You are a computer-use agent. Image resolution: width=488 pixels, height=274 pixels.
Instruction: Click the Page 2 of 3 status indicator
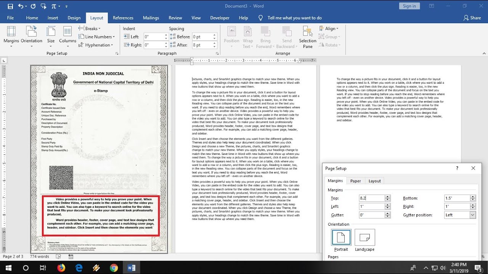pos(13,256)
